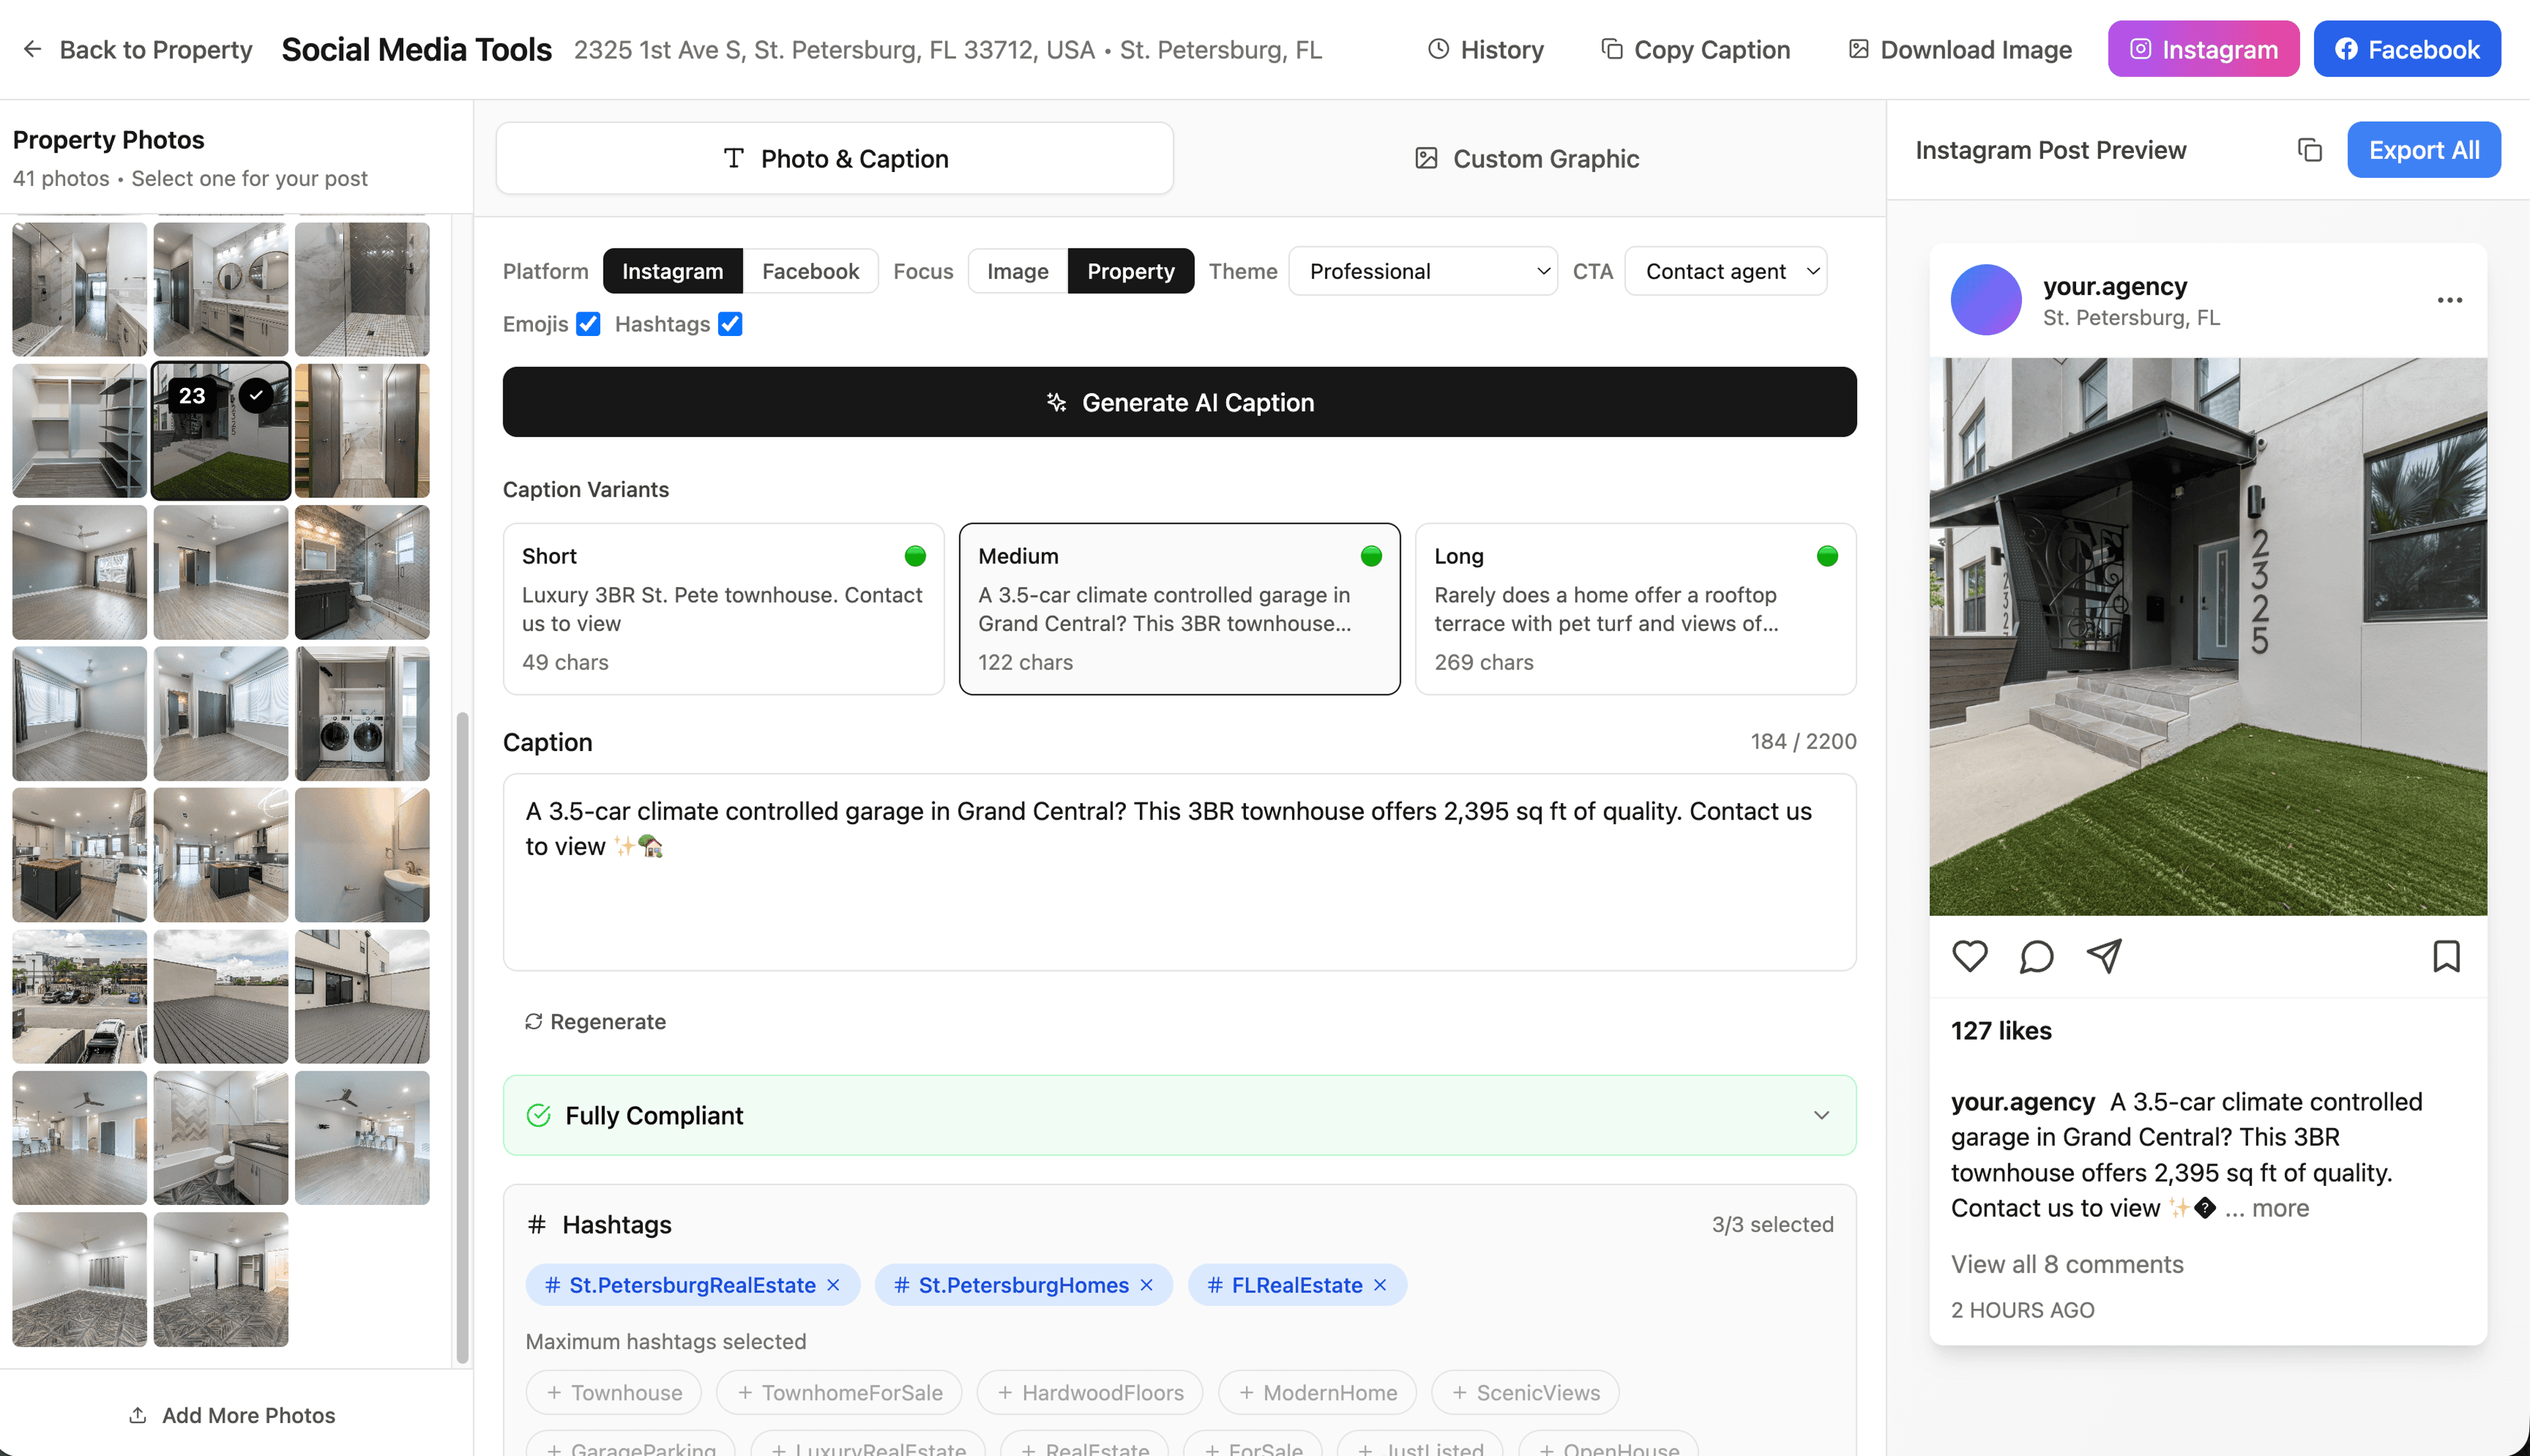Viewport: 2530px width, 1456px height.
Task: Click the copy icon next to Instagram Post Preview
Action: click(2310, 150)
